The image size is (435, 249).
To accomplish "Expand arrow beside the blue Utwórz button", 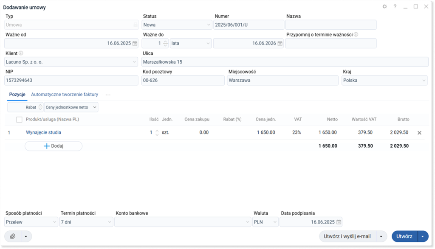I will click(423, 237).
